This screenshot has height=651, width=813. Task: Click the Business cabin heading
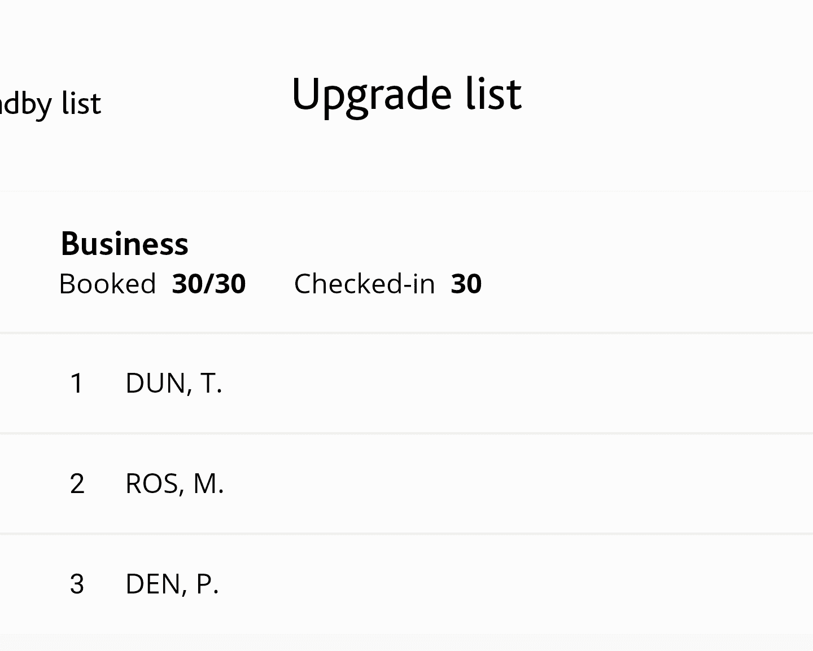tap(124, 244)
